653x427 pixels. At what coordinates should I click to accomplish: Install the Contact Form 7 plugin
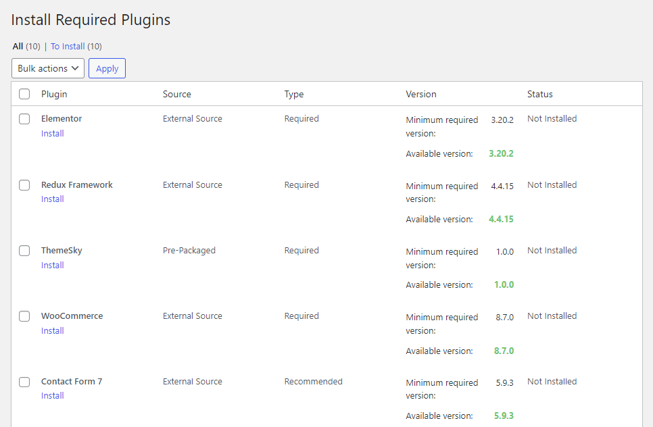(x=53, y=395)
